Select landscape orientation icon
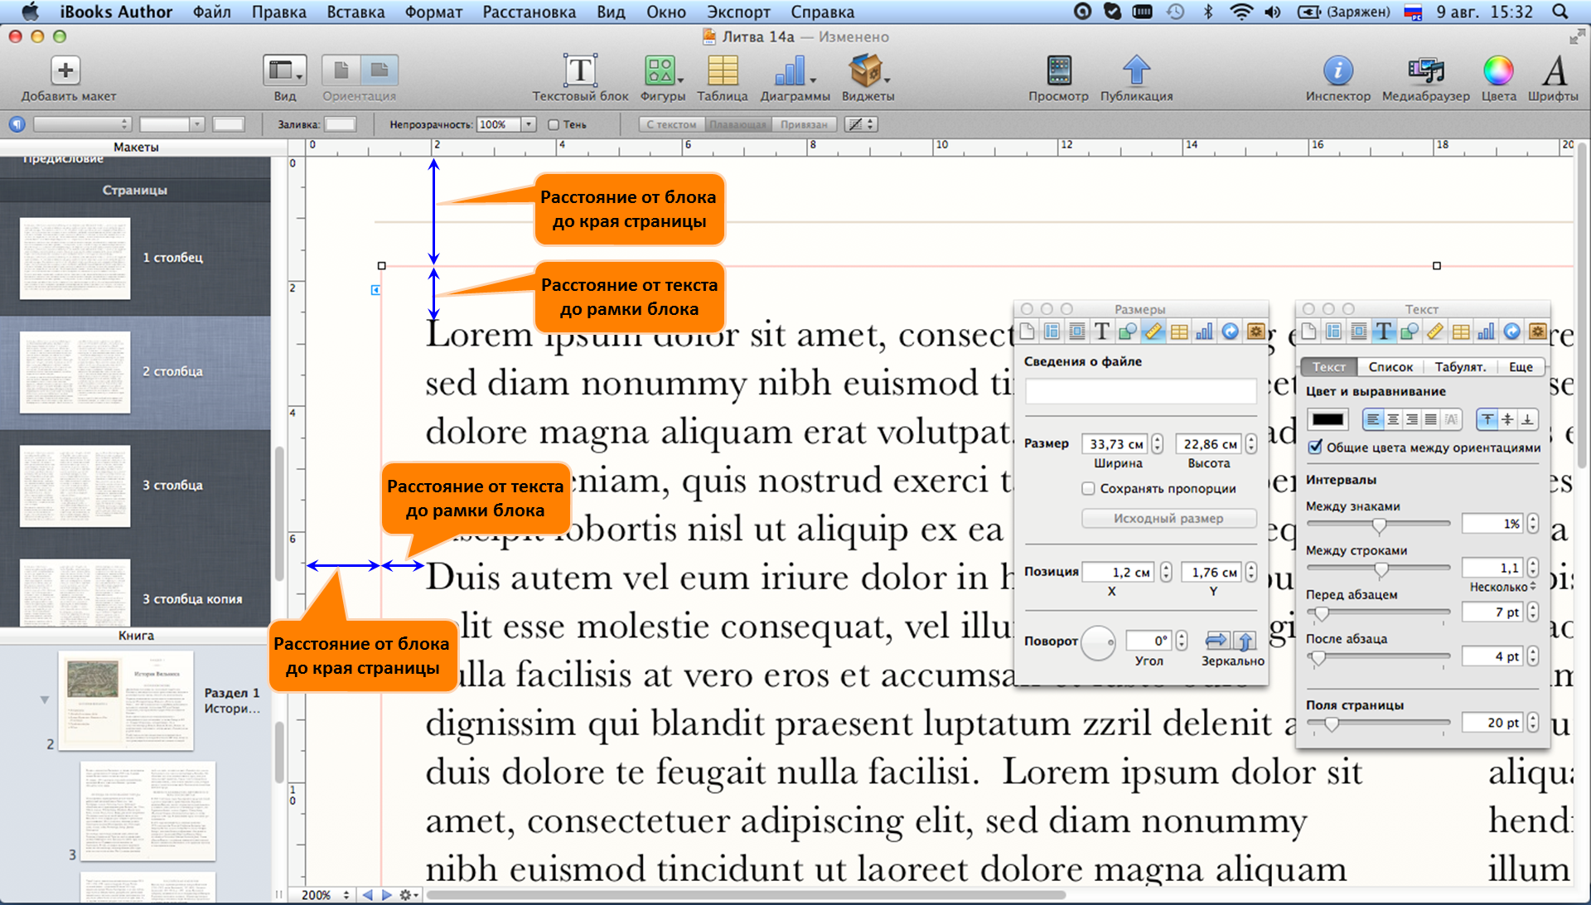The image size is (1591, 905). [380, 70]
